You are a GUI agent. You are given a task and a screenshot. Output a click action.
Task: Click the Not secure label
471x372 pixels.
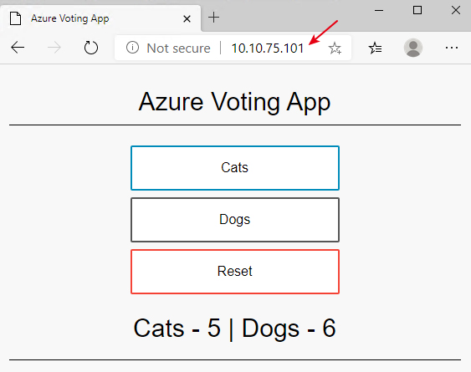tap(178, 48)
